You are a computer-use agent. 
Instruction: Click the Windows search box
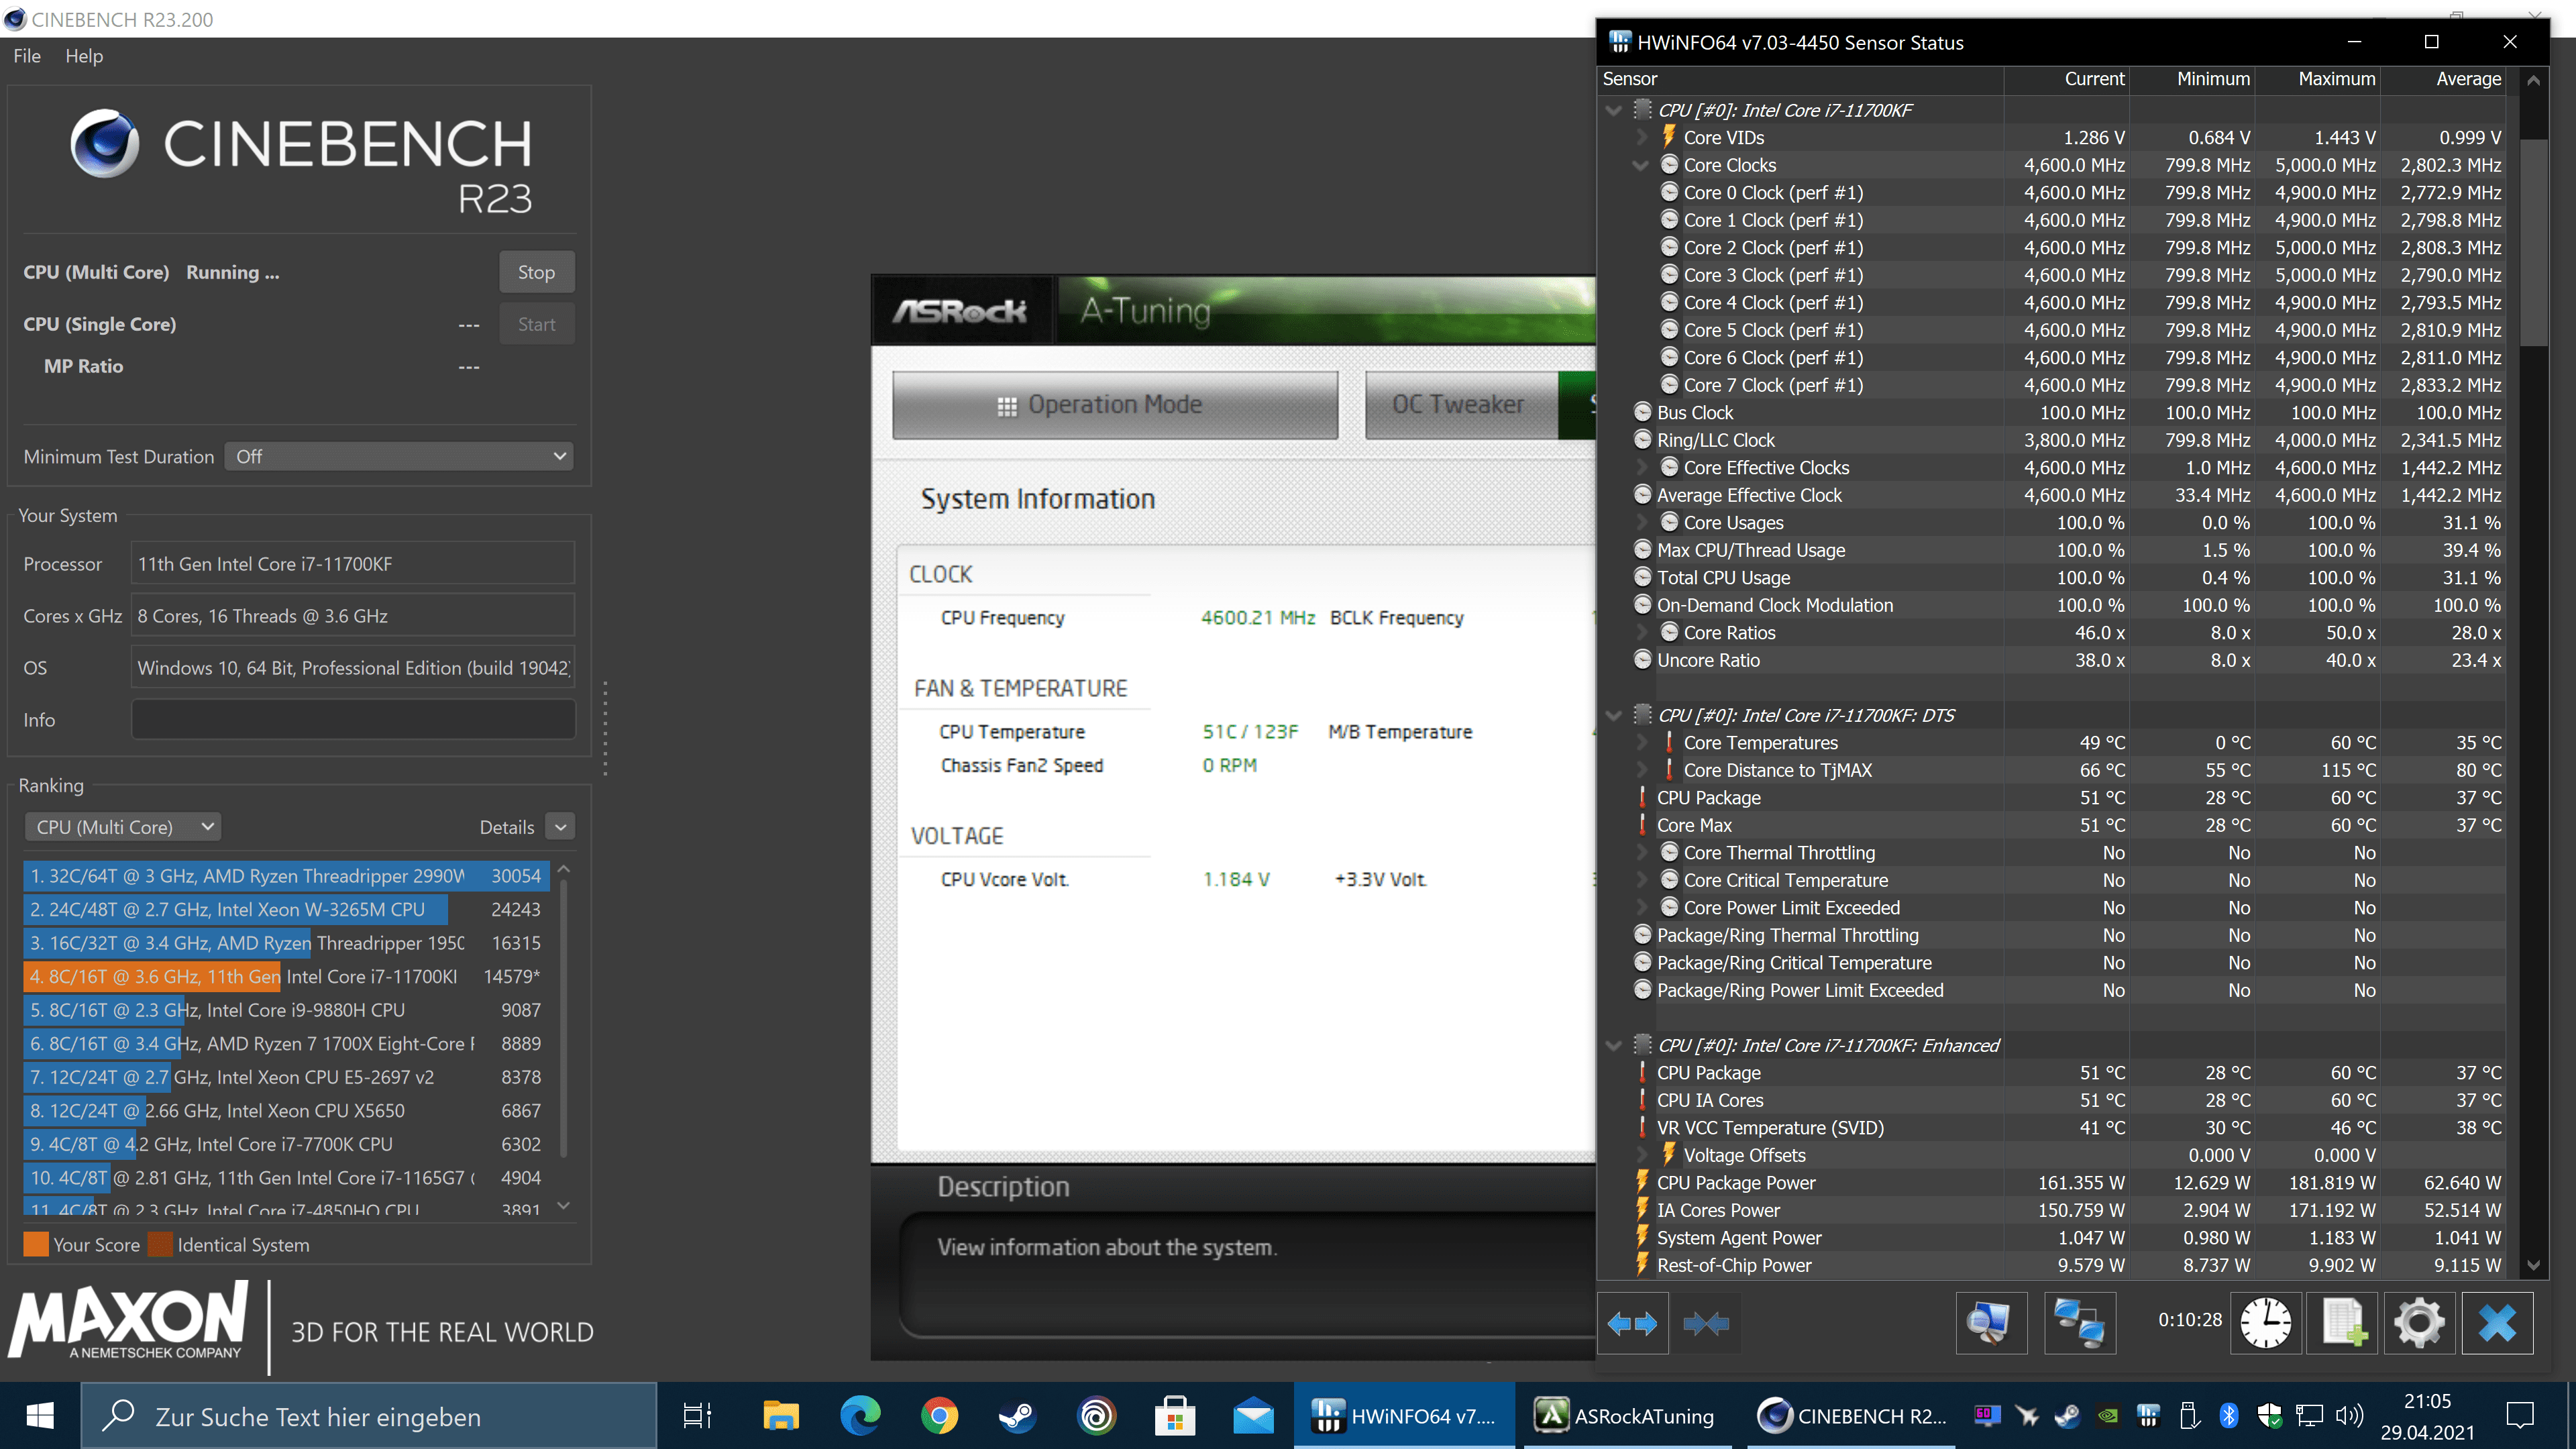coord(368,1416)
